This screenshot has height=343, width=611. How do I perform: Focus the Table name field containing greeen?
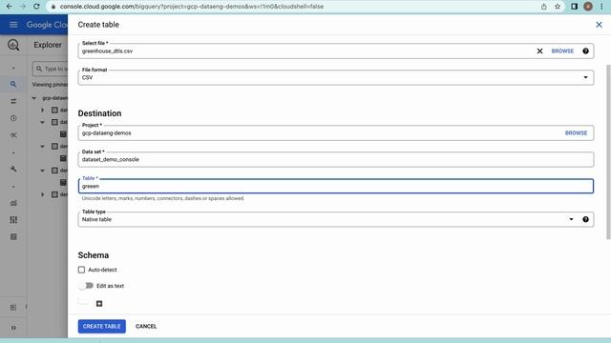[x=336, y=187]
